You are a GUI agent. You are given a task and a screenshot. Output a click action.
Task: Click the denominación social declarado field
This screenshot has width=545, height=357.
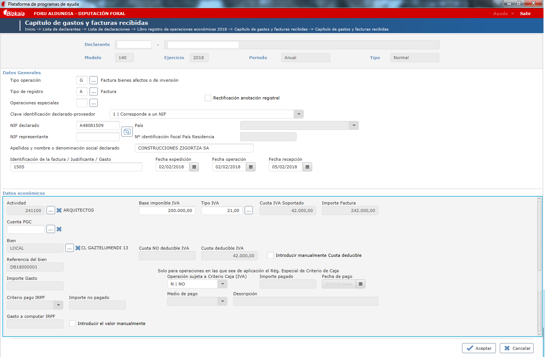194,148
